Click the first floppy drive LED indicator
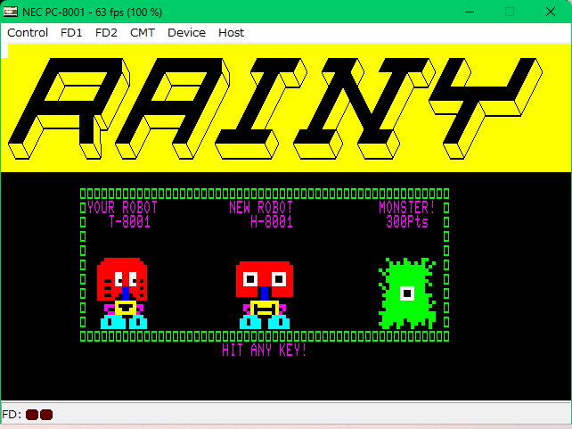This screenshot has width=572, height=429. (x=32, y=415)
